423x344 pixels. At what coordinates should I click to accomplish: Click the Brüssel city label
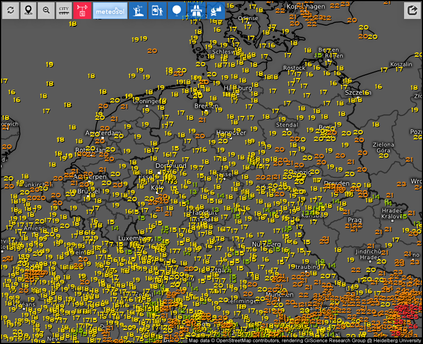tap(88, 191)
